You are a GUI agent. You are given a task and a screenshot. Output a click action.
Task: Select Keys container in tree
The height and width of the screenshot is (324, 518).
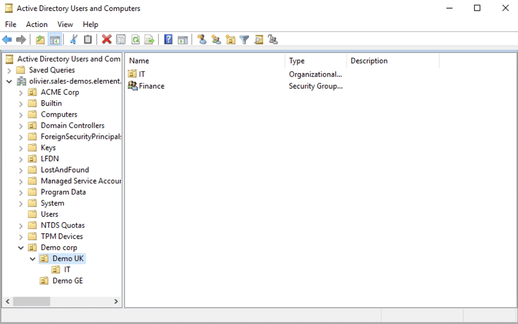[x=48, y=148]
